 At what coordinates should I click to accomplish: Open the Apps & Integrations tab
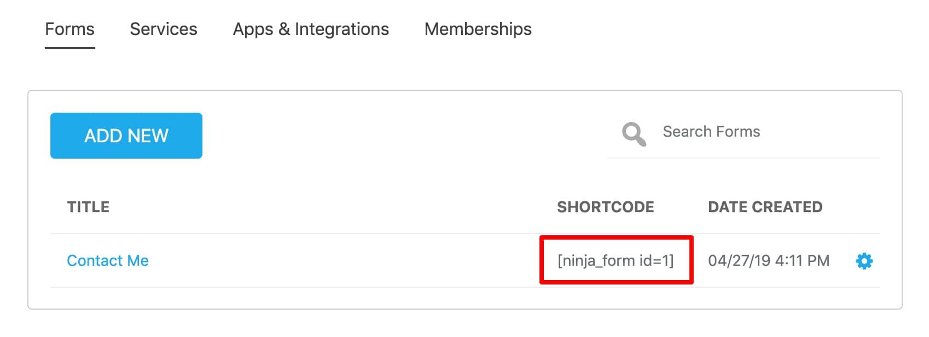click(311, 29)
